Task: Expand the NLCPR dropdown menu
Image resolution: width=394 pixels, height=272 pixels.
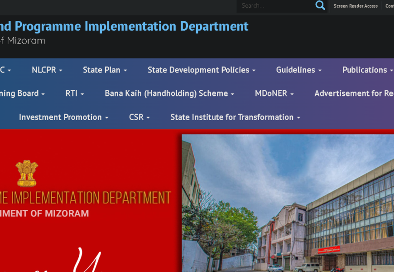Action: click(47, 70)
